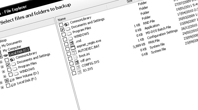The width and height of the screenshot is (198, 110).
Task: Click the cdf.prn file icon
Action: click(77, 62)
